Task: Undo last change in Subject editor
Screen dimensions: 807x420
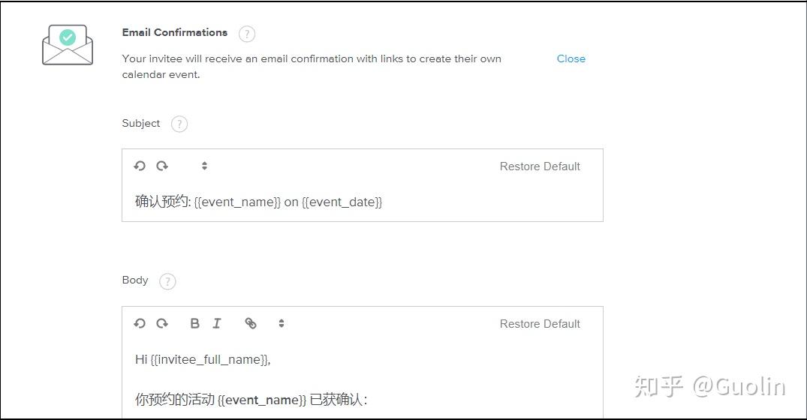Action: (140, 166)
